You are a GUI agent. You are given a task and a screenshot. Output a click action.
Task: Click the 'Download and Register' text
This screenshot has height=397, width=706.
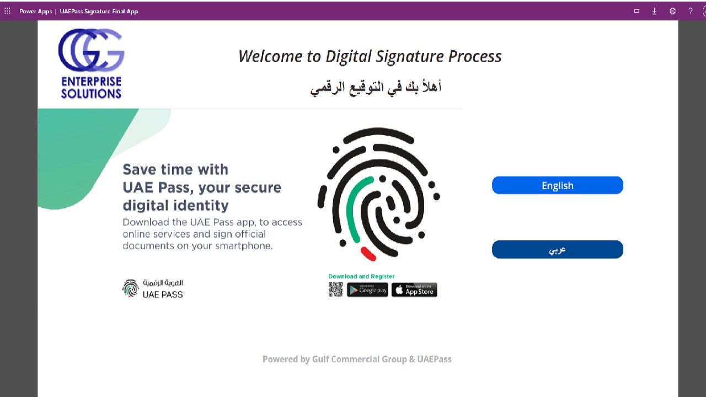coord(361,276)
